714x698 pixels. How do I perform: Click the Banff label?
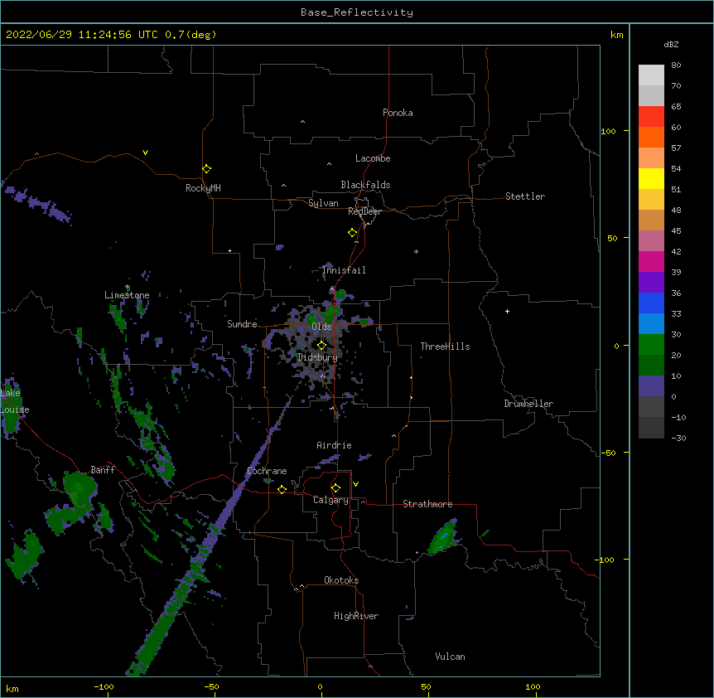[x=103, y=470]
